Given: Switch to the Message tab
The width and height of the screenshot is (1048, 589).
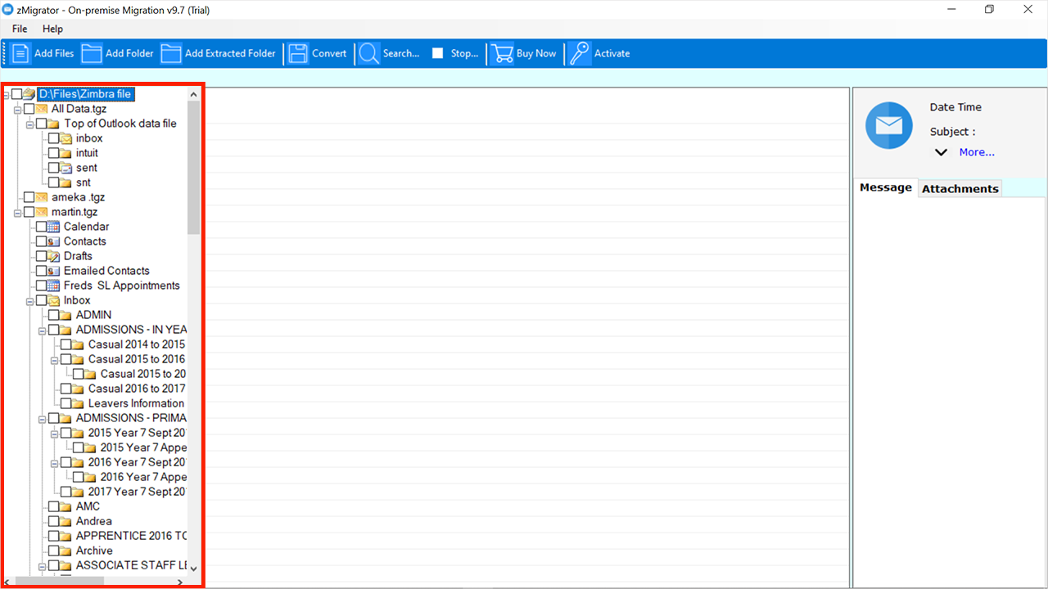Looking at the screenshot, I should [886, 187].
